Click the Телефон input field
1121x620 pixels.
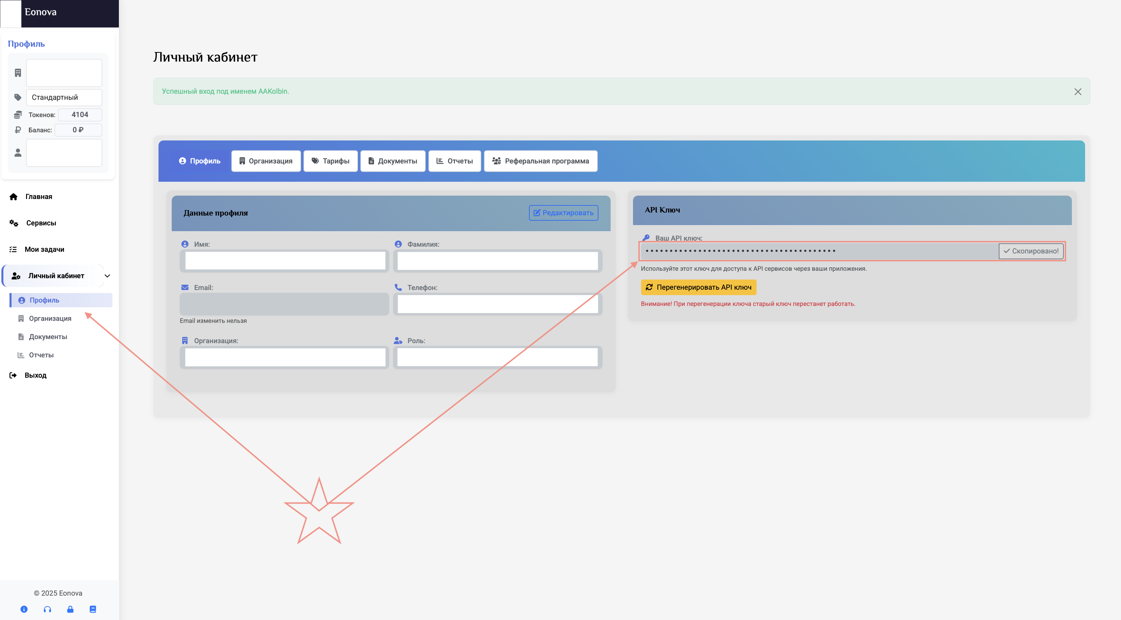point(498,304)
